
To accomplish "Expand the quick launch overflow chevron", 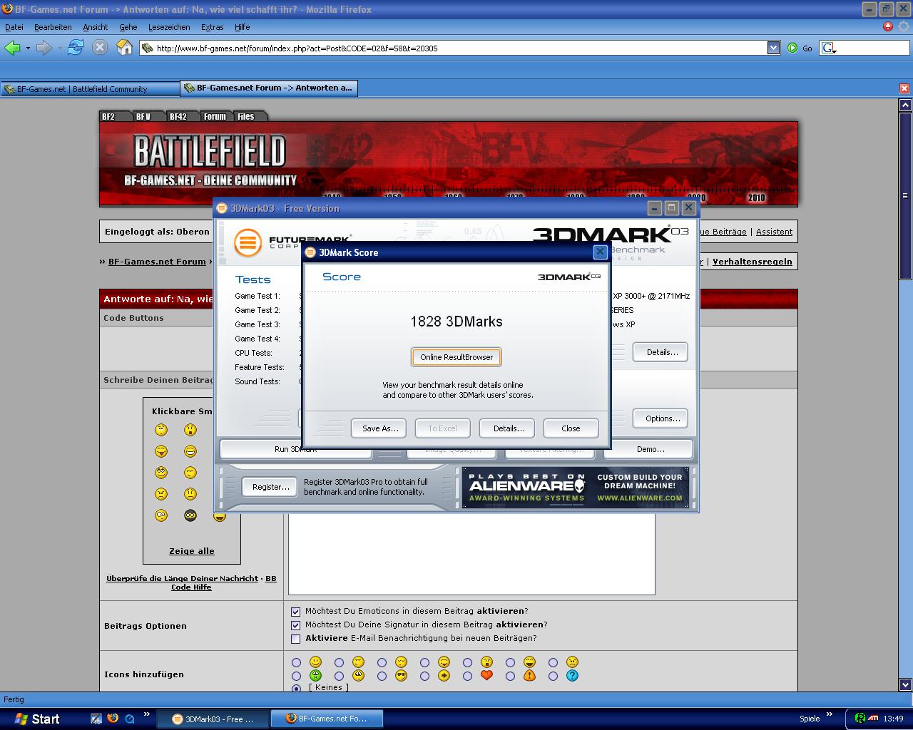I will click(148, 714).
